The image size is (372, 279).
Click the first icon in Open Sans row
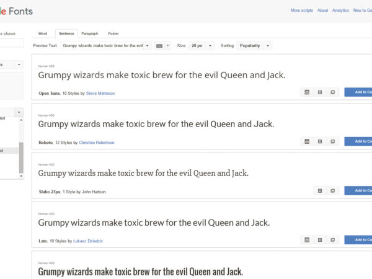tap(306, 92)
